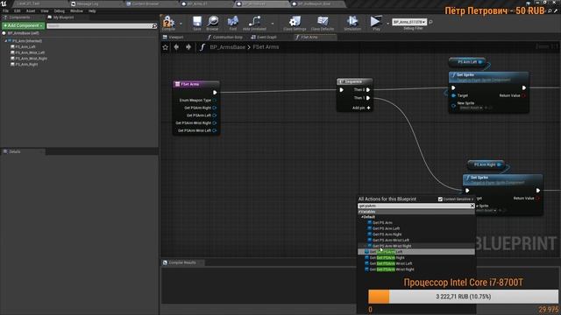Open the Asset menu
Image resolution: width=561 pixels, height=315 pixels.
[x=31, y=11]
